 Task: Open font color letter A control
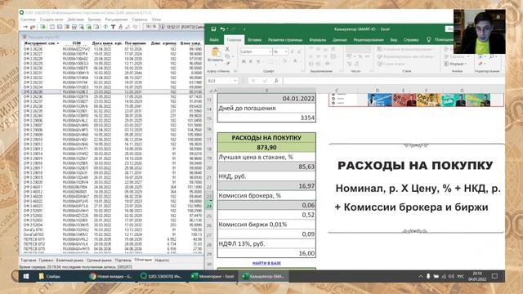[x=295, y=61]
